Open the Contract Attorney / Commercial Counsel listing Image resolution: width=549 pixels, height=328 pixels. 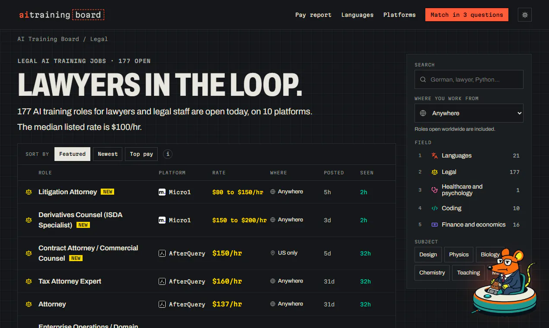point(88,253)
